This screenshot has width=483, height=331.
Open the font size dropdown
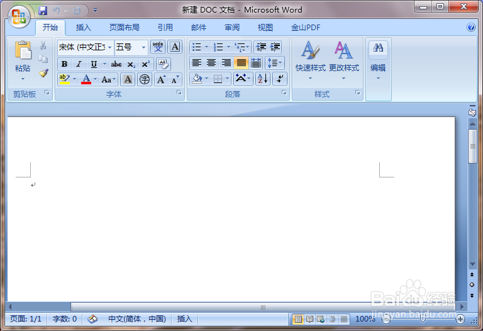[x=143, y=47]
